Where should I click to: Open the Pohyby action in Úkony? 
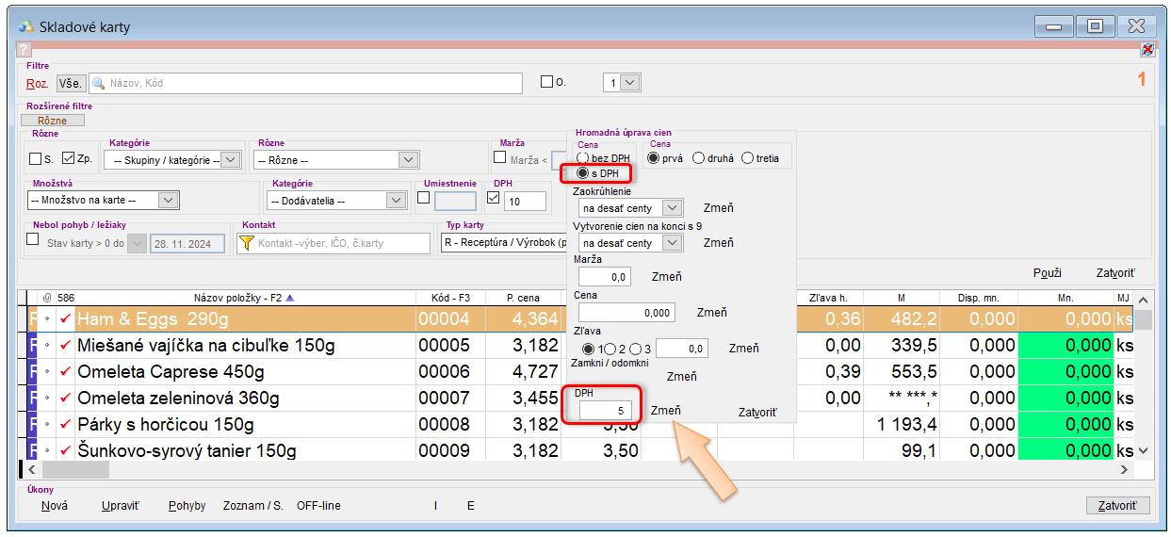point(187,506)
